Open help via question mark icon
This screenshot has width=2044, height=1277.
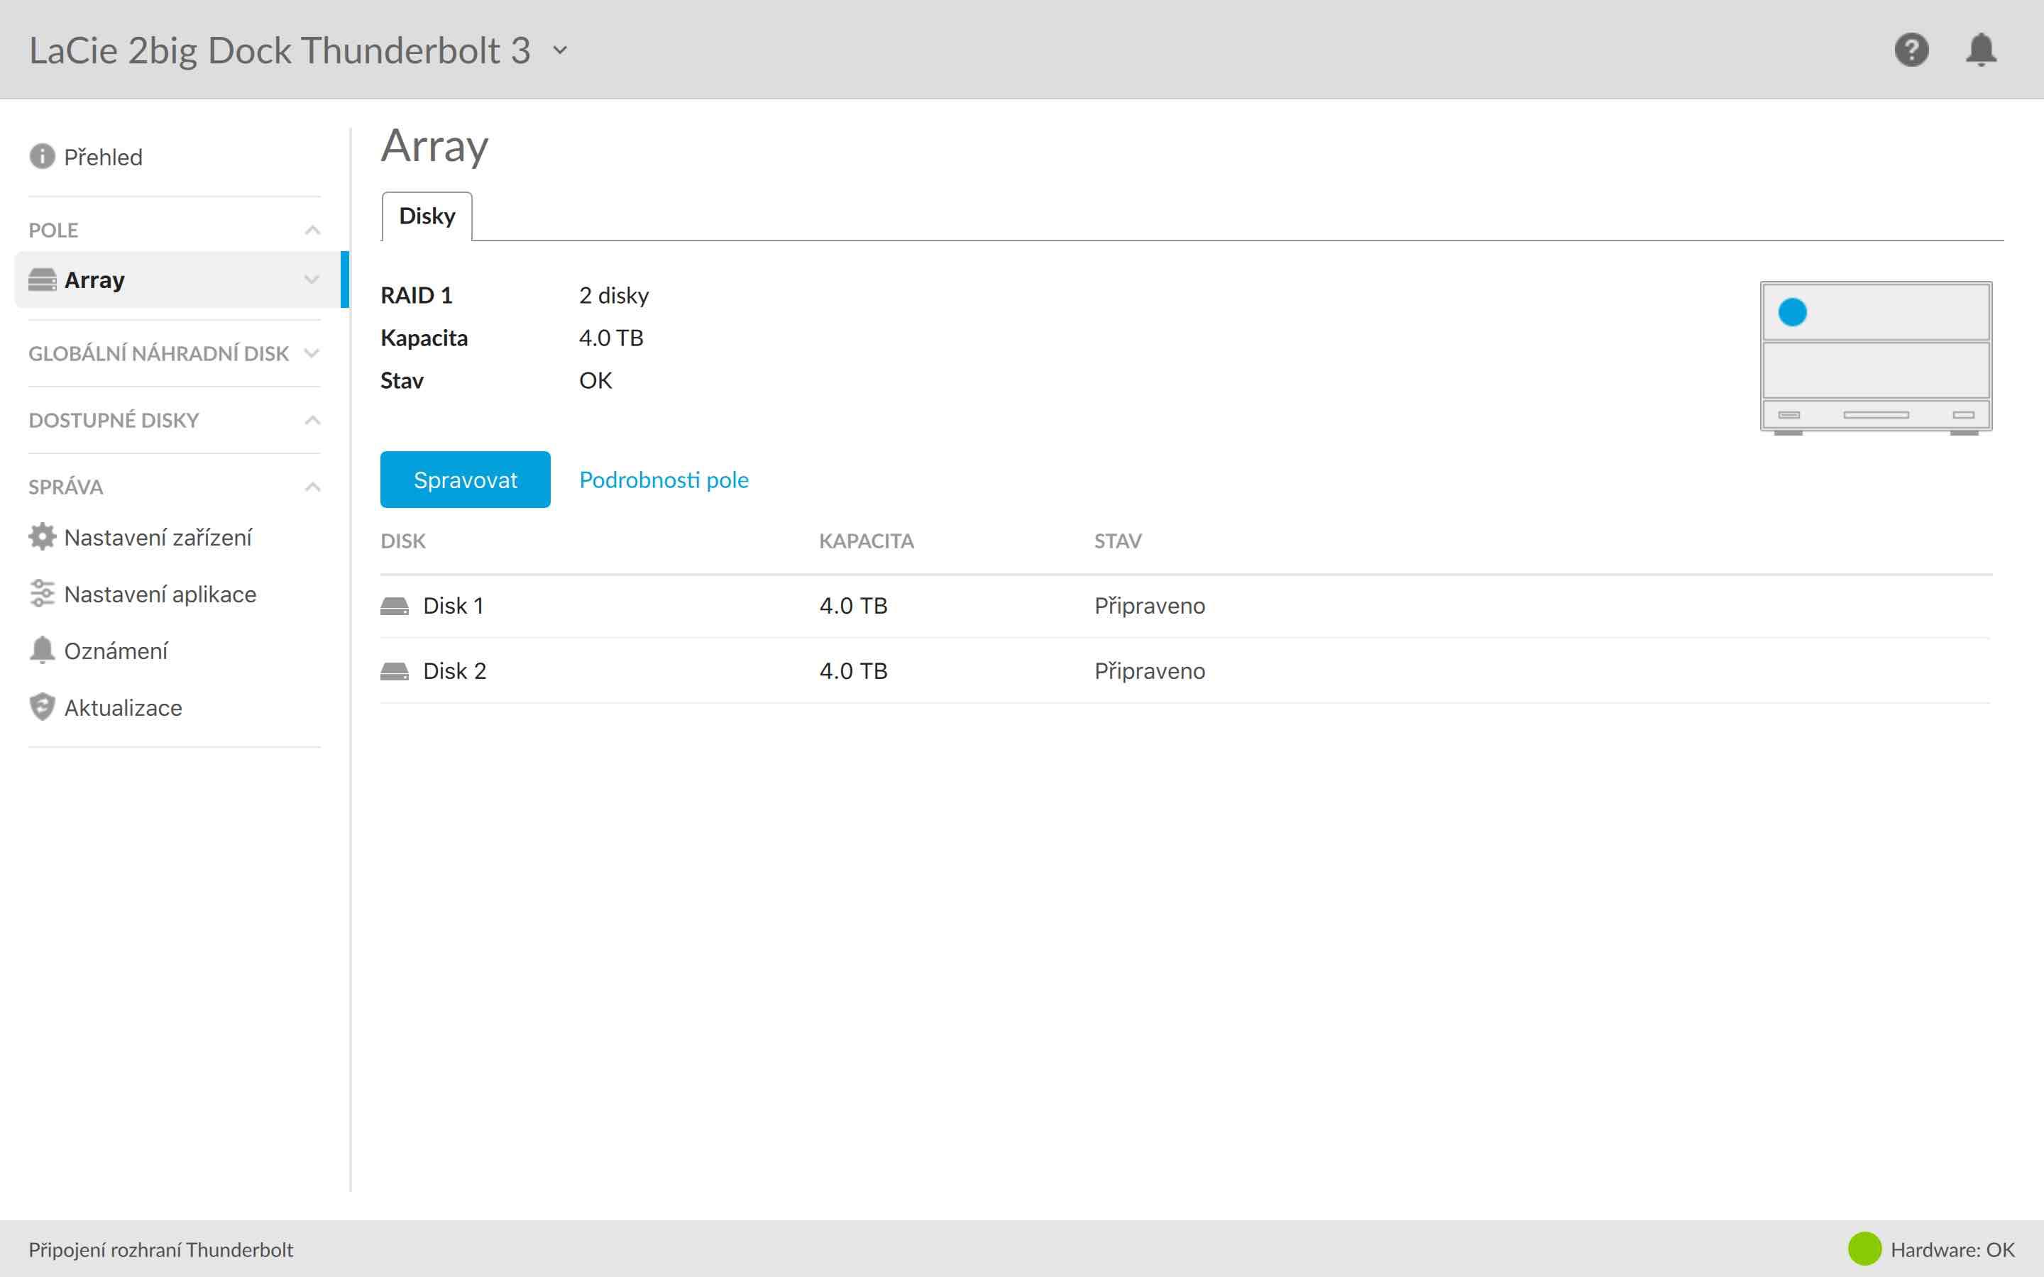pos(1911,50)
